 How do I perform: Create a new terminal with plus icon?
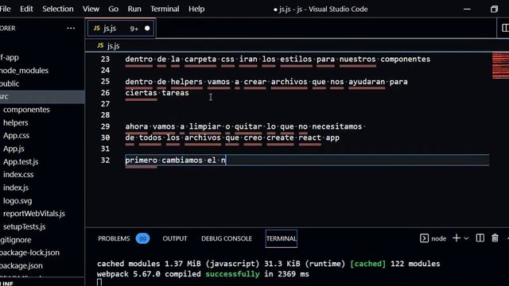tap(457, 238)
